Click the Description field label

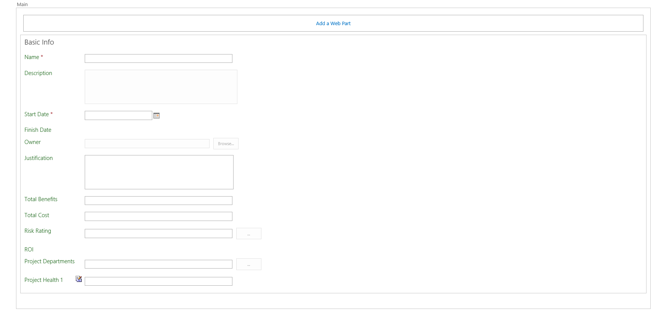click(38, 73)
